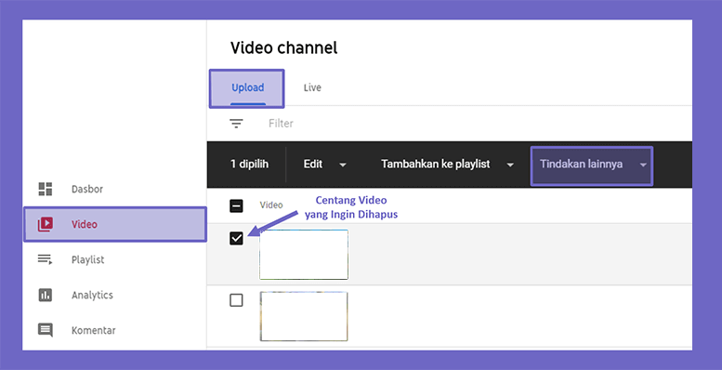Click the Analytics bar chart icon

[x=46, y=295]
